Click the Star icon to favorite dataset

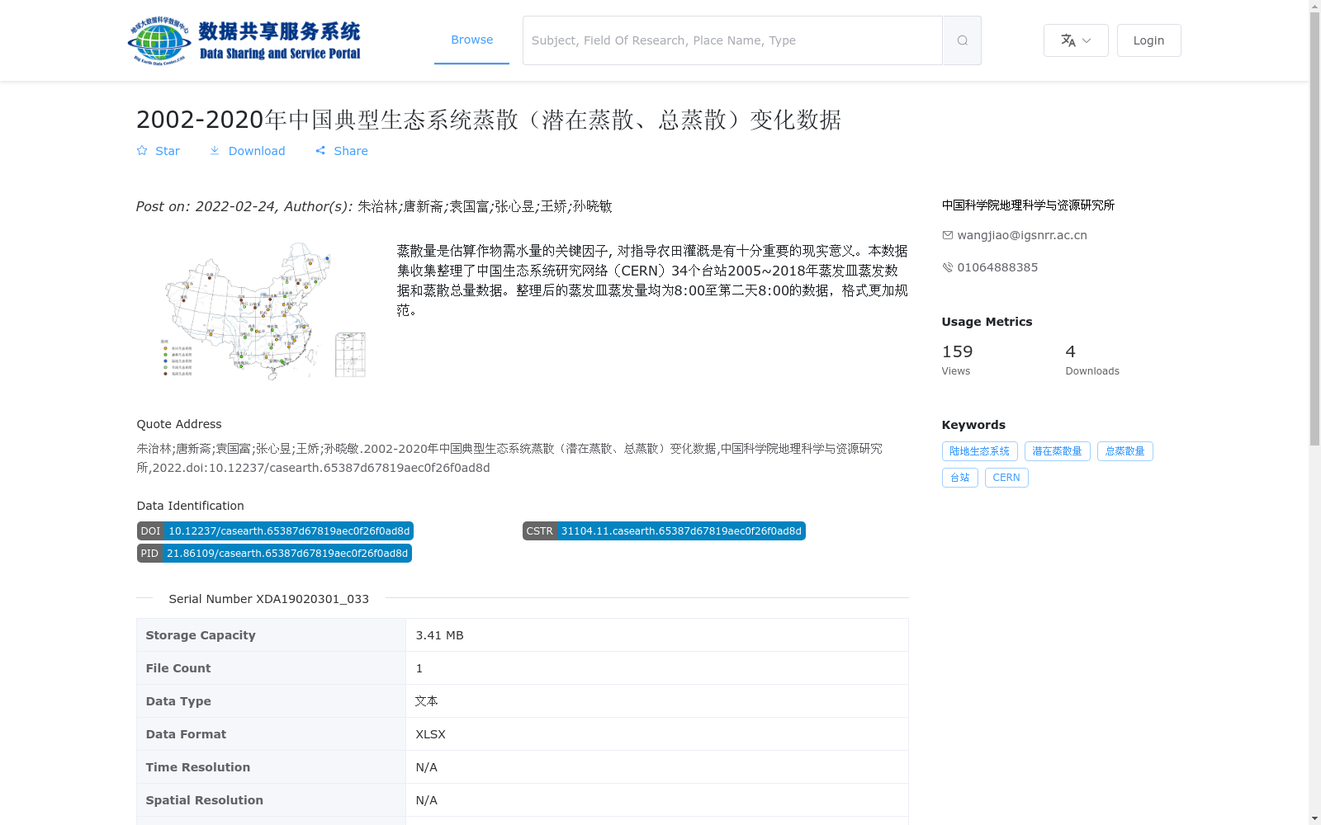pyautogui.click(x=142, y=150)
